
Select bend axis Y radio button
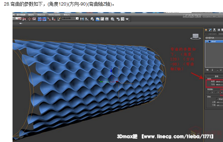click(x=216, y=92)
